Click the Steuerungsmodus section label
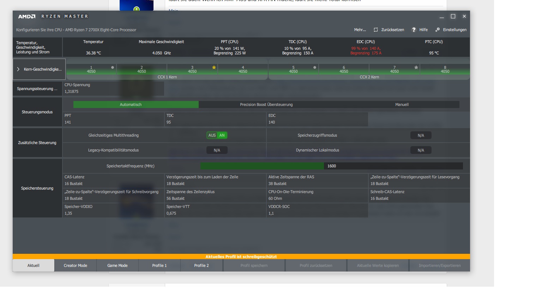 click(37, 112)
